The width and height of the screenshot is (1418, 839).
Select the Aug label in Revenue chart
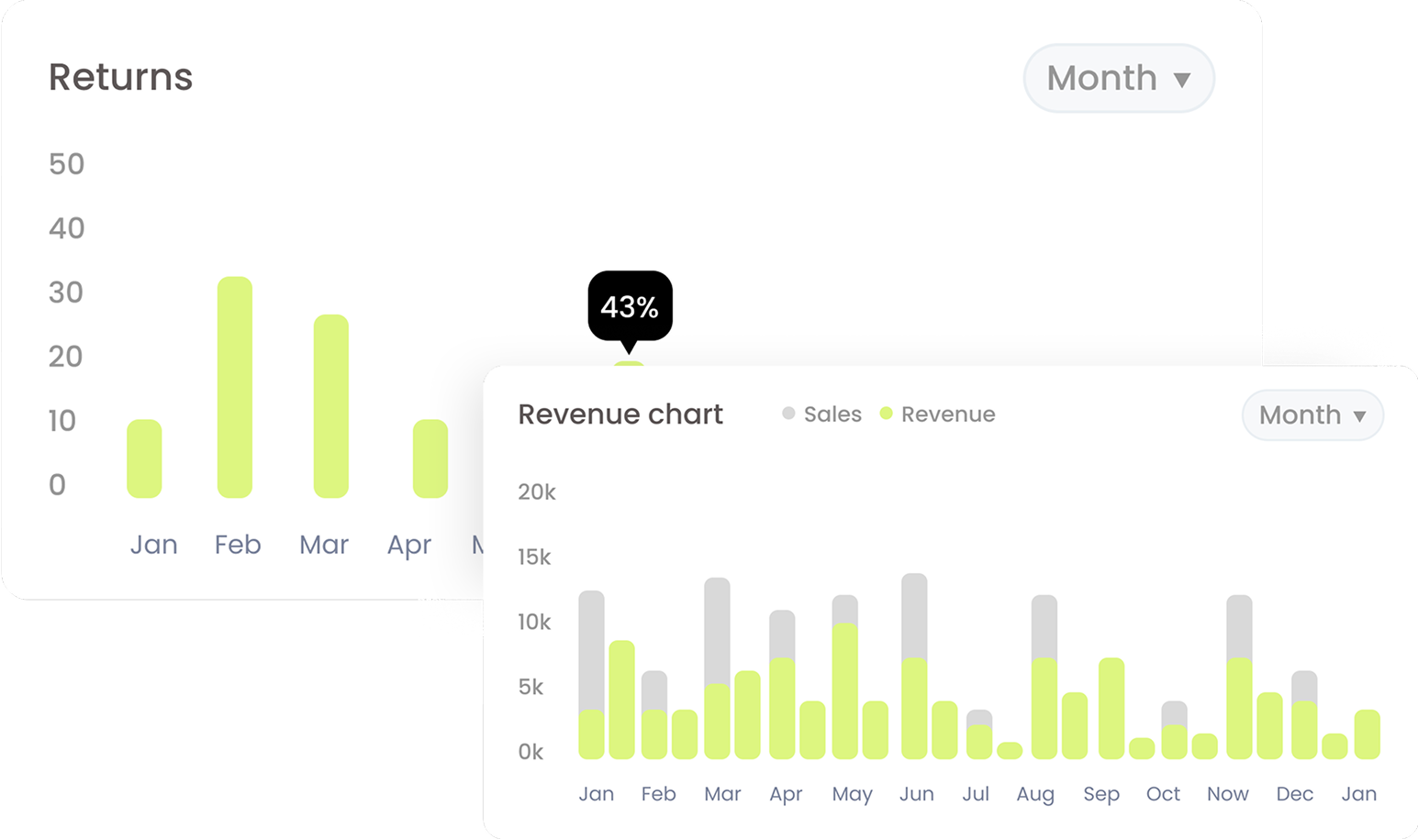[1034, 794]
